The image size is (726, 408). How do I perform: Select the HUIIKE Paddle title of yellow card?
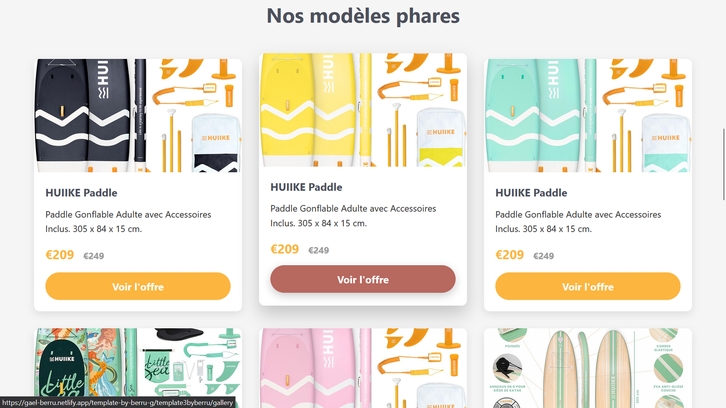click(x=306, y=187)
